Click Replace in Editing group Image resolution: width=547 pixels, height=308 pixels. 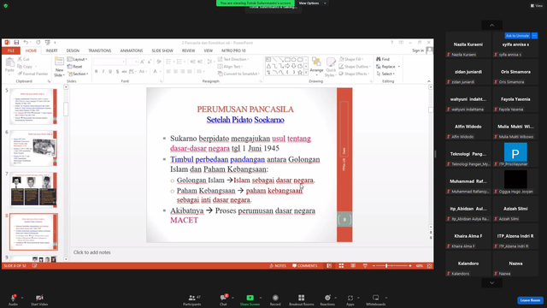point(388,67)
